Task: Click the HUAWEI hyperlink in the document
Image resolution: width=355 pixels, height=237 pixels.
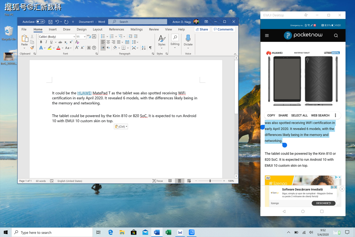Action: [84, 93]
